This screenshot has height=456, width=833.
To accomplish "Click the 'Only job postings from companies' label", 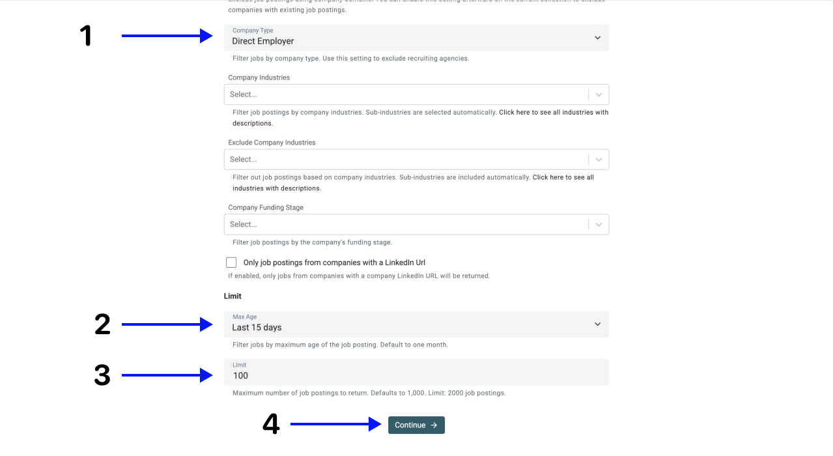I will click(334, 263).
